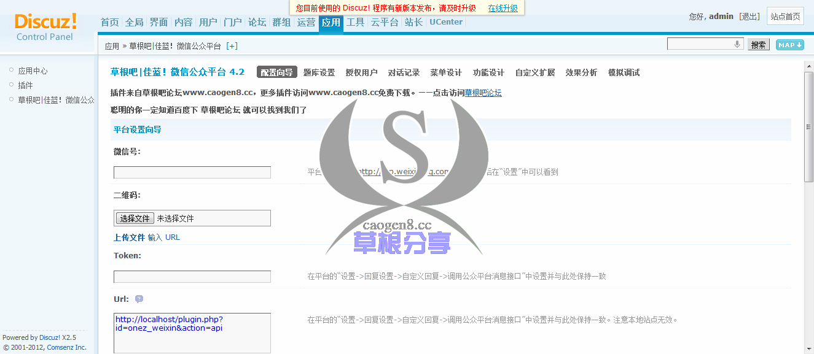The image size is (814, 354).
Task: Switch to the 菜单设计 tab
Action: [x=446, y=72]
